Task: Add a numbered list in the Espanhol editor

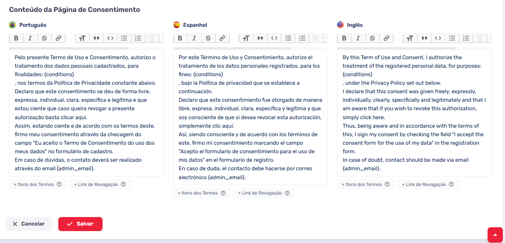Action: click(302, 38)
